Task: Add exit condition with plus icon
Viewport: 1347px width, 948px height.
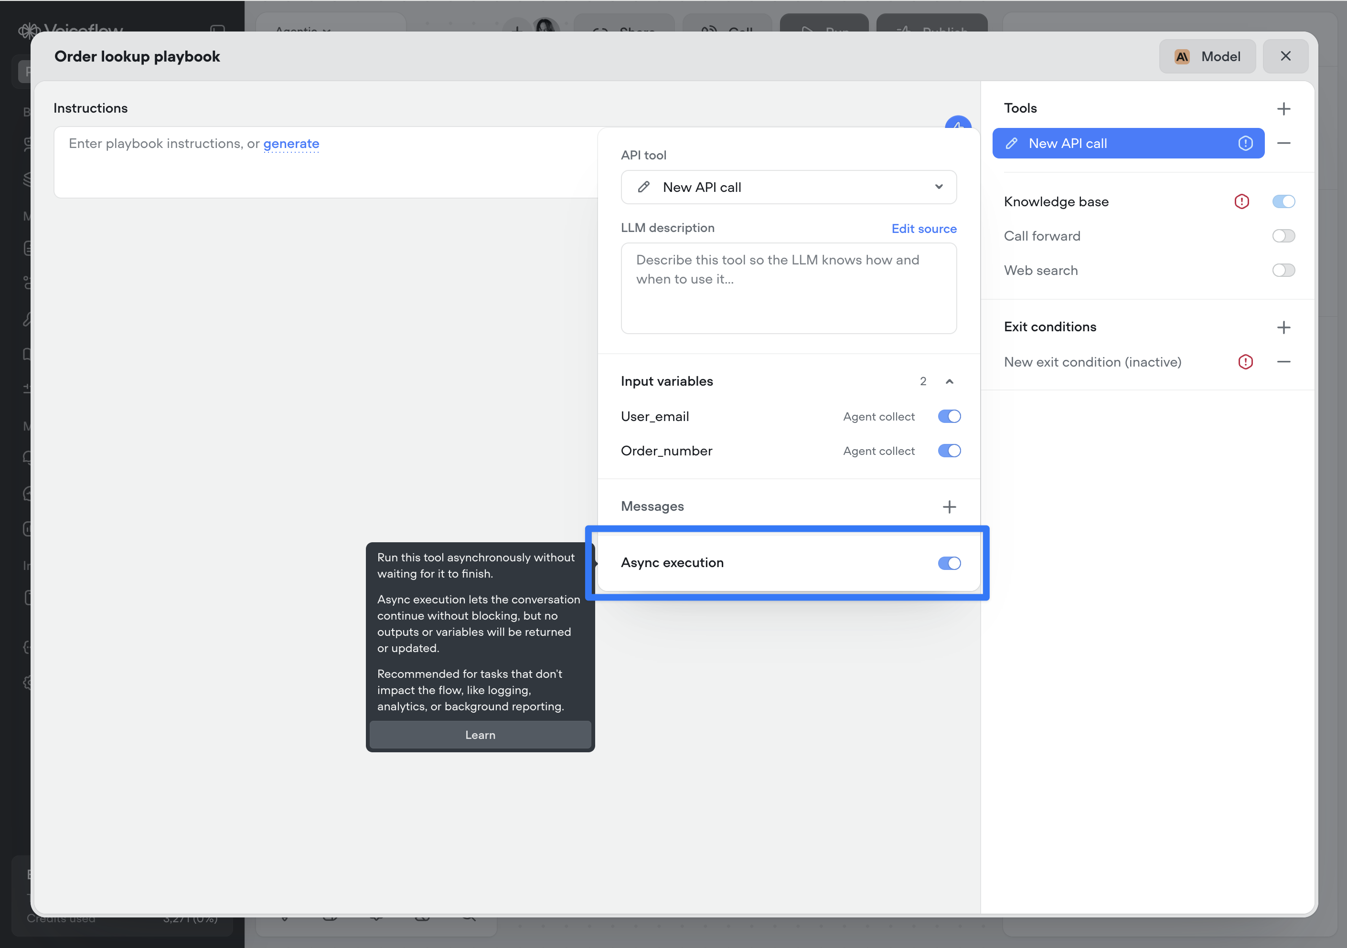Action: pyautogui.click(x=1283, y=327)
